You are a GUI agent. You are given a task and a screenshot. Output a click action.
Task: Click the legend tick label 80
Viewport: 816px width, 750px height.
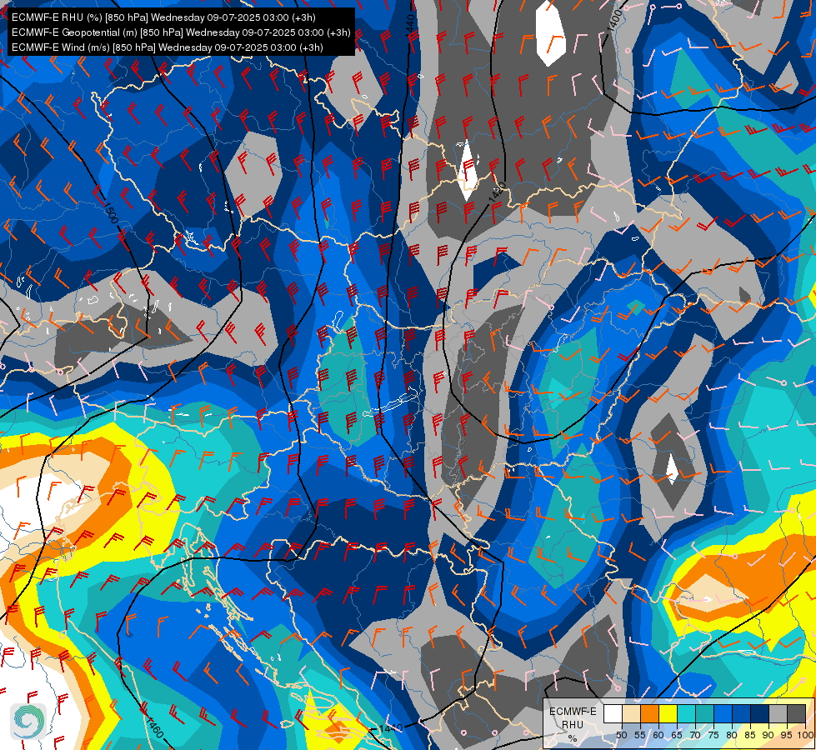732,735
